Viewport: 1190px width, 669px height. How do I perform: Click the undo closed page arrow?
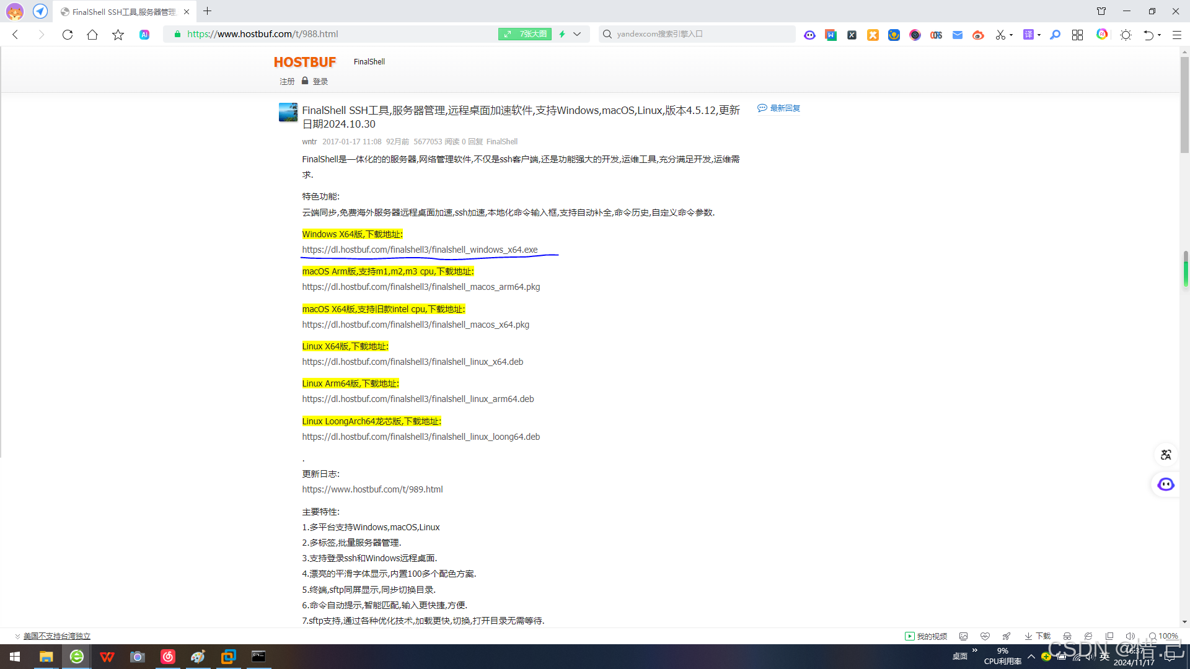(x=1148, y=35)
